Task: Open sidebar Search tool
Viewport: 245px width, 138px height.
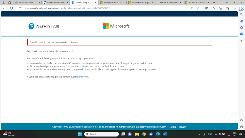Action: tap(241, 15)
